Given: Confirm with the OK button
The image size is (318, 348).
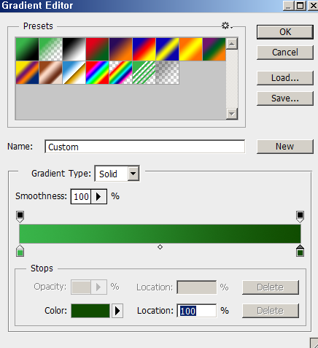Looking at the screenshot, I should coord(285,32).
